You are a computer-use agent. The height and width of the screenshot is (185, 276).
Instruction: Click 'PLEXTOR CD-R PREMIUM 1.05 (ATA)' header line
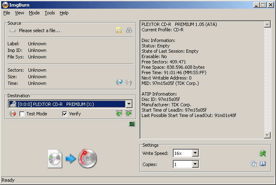(179, 24)
